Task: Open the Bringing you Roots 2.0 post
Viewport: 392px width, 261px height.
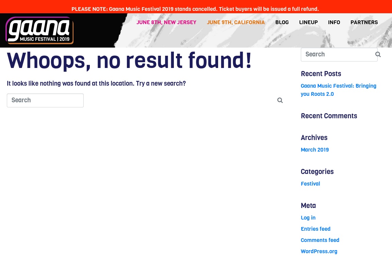Action: [338, 90]
